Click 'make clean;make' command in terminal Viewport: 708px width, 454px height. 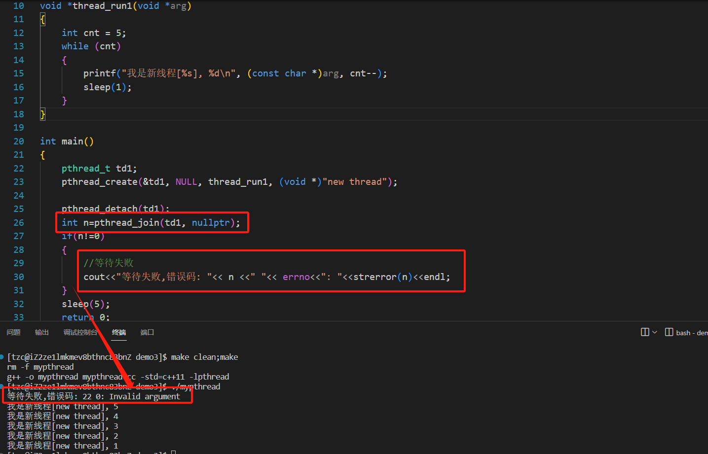(x=204, y=357)
